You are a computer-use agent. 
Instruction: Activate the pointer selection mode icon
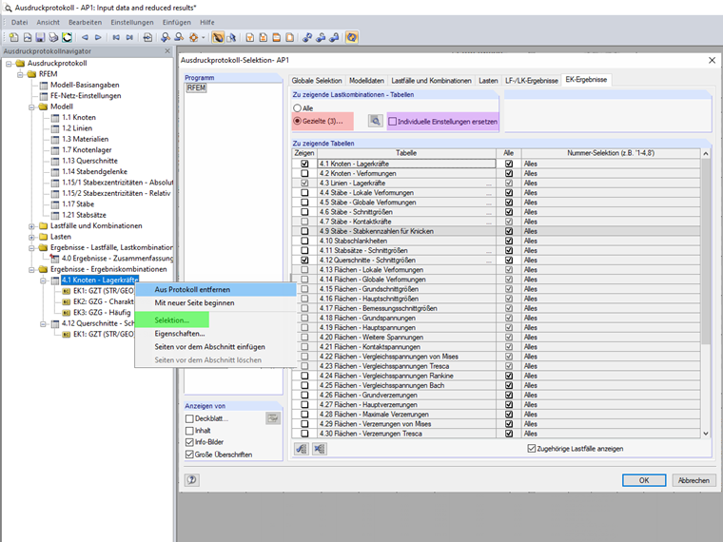click(x=231, y=37)
